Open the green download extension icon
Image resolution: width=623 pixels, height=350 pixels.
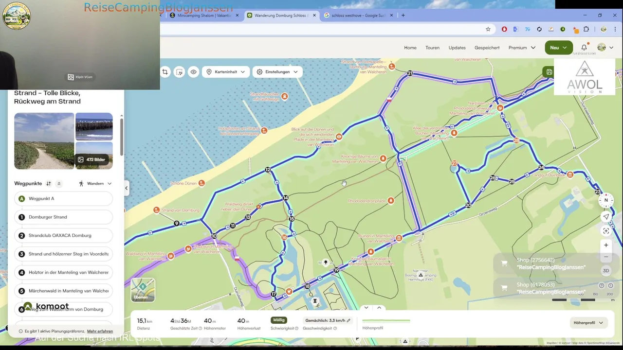point(563,29)
